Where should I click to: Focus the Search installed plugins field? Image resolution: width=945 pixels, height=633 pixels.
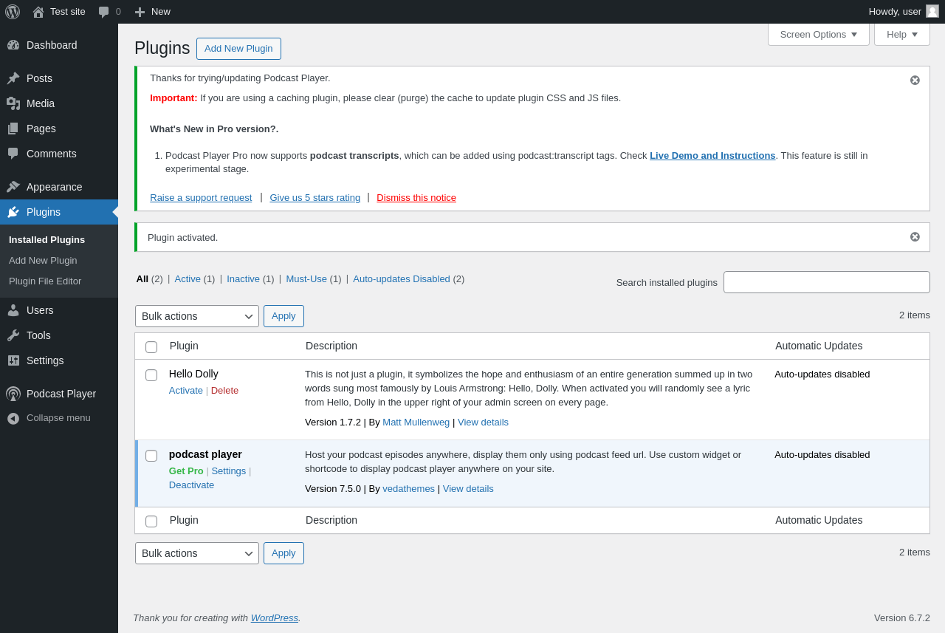(826, 282)
